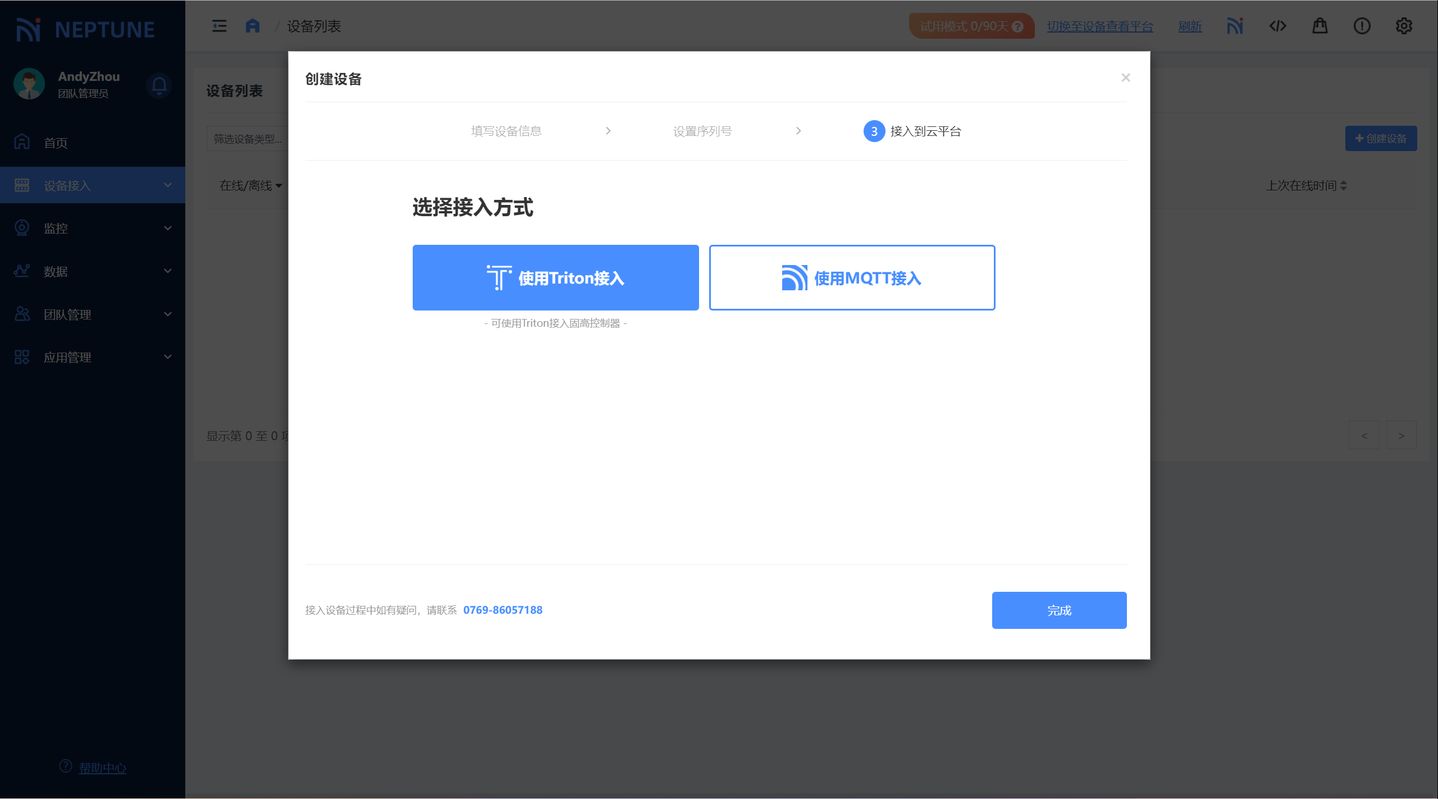Click the 帮助中心 help link
Image resolution: width=1438 pixels, height=799 pixels.
pos(102,768)
